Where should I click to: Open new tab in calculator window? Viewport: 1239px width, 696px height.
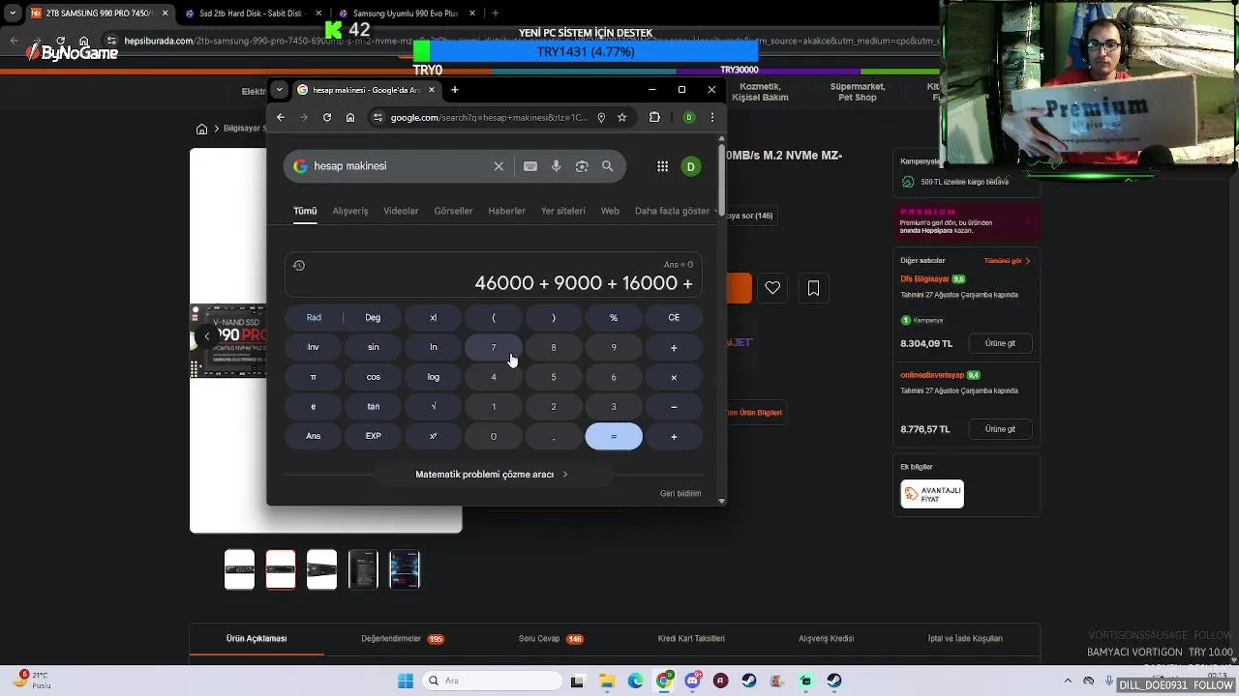[455, 90]
